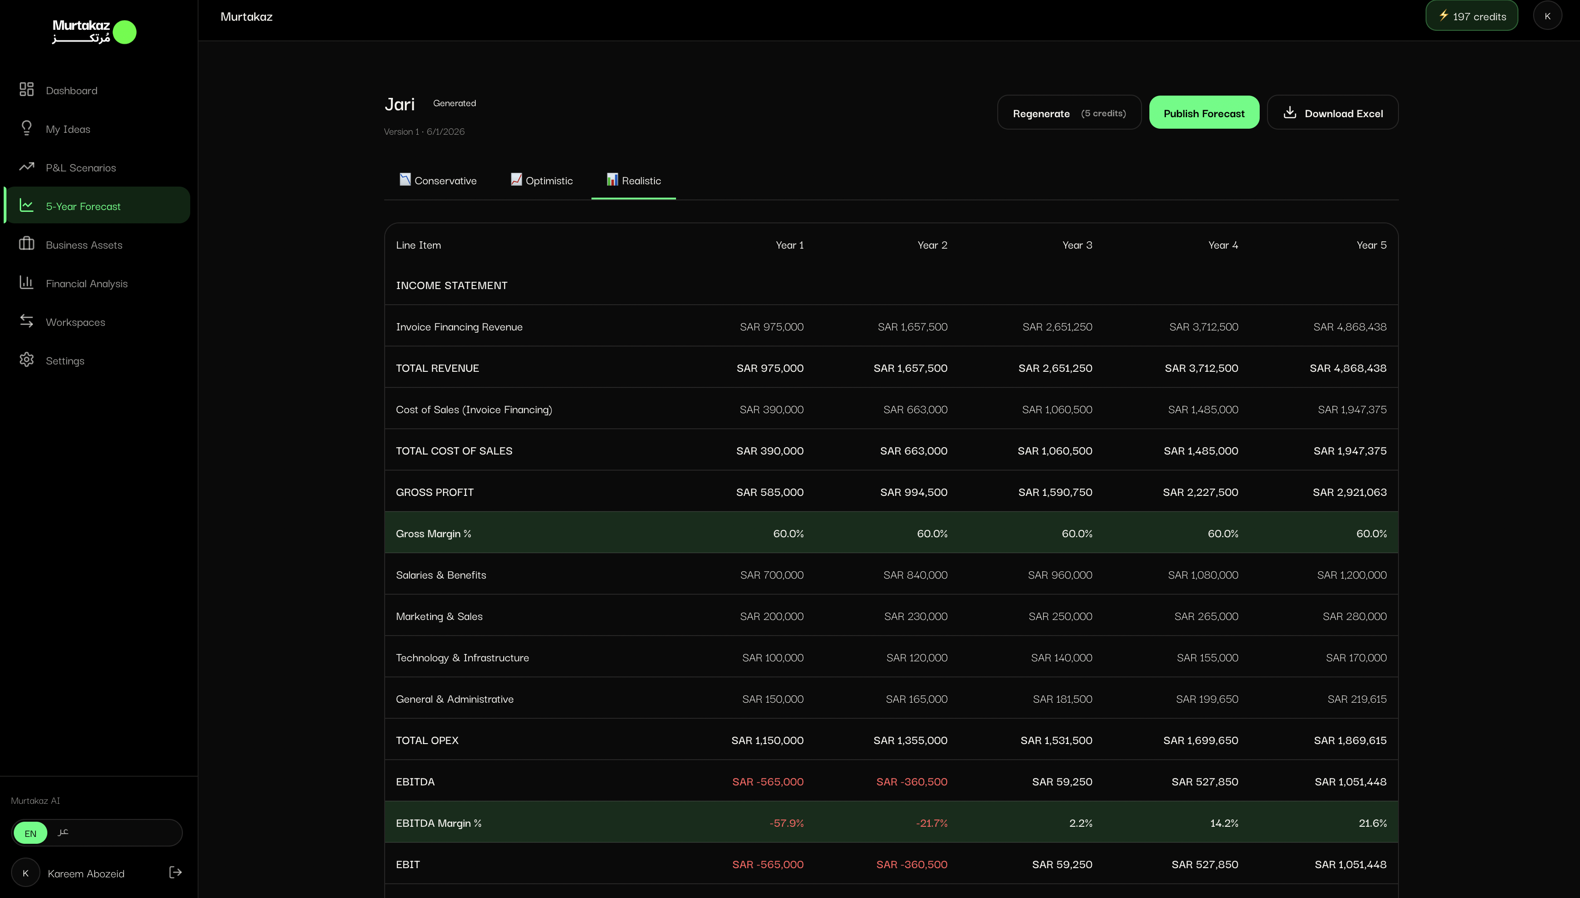
Task: Click Regenerate (5 credits) button
Action: click(x=1069, y=113)
